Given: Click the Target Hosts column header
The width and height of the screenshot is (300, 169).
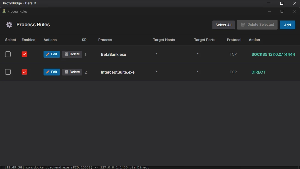Looking at the screenshot, I should (x=164, y=40).
